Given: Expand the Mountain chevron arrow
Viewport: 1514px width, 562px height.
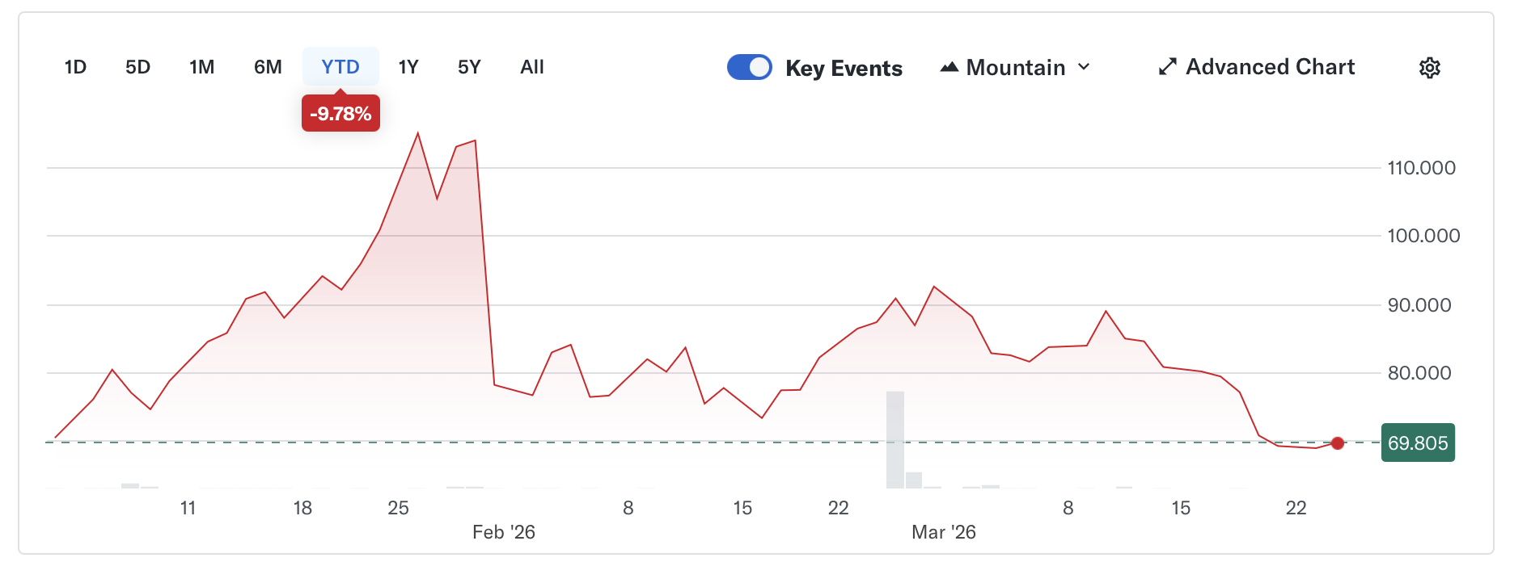Looking at the screenshot, I should (1084, 67).
